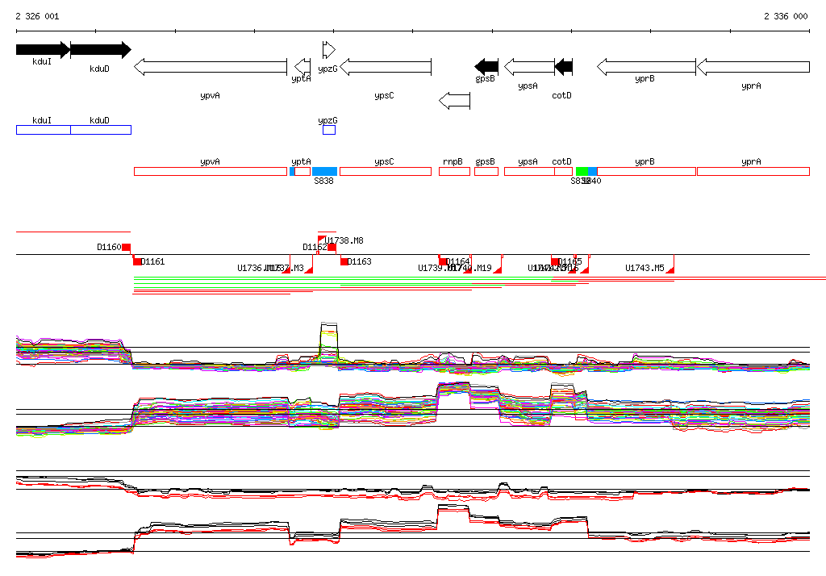
Task: Select the white ypzG arrow pointing right
Action: [329, 49]
